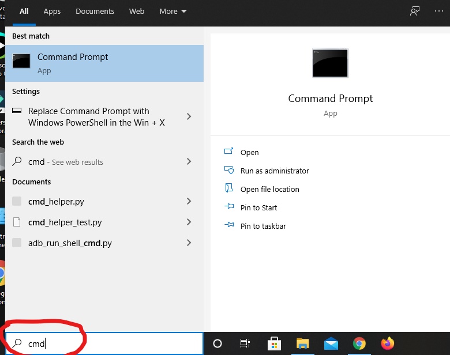Click the keyboard settings icon
The height and width of the screenshot is (355, 450).
coord(17,111)
